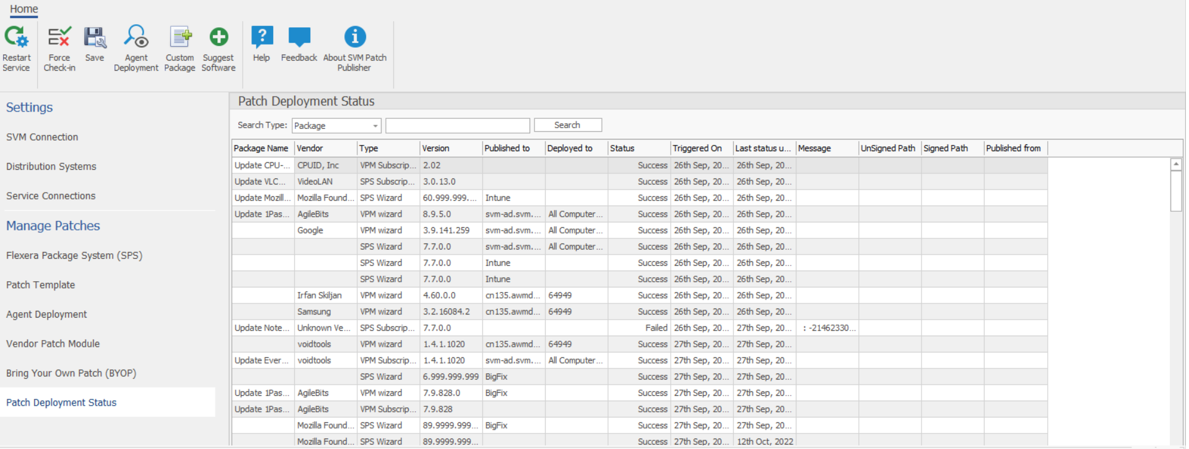Sort by Type column header
The height and width of the screenshot is (449, 1189).
pyautogui.click(x=389, y=149)
